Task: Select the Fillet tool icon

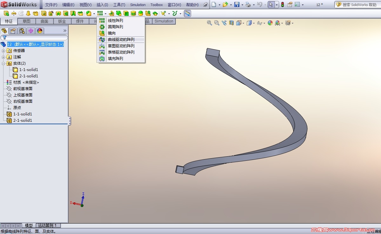Action: 89,13
